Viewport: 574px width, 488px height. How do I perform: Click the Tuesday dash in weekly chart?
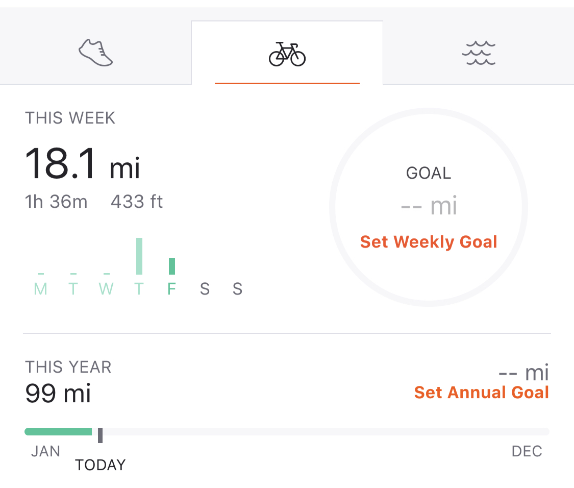click(73, 274)
